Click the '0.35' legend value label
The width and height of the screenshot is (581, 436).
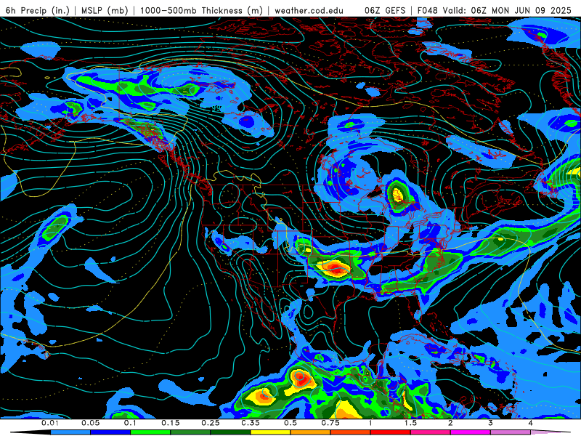[x=251, y=423]
